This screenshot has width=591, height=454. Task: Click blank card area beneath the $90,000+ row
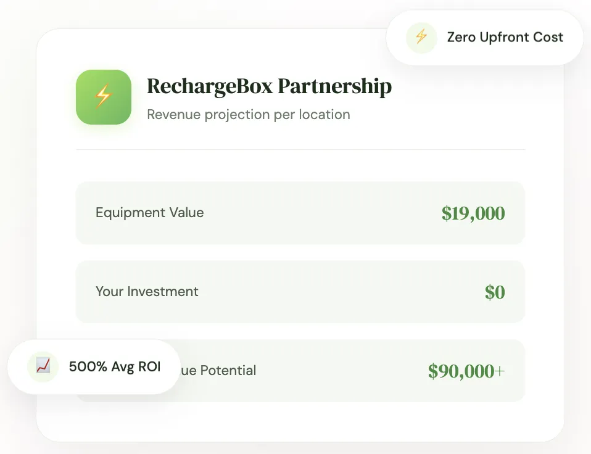(300, 421)
